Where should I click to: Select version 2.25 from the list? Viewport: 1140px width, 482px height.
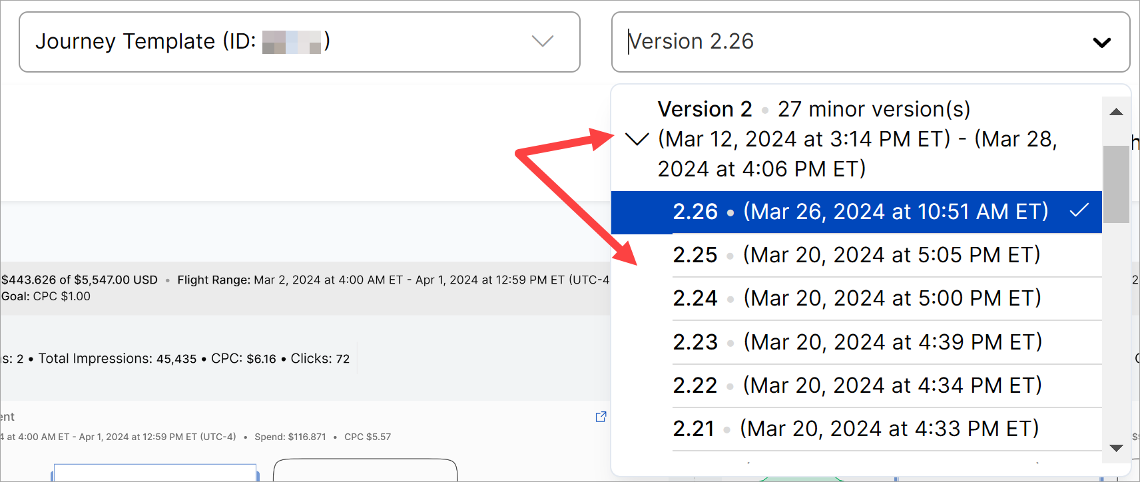[856, 255]
